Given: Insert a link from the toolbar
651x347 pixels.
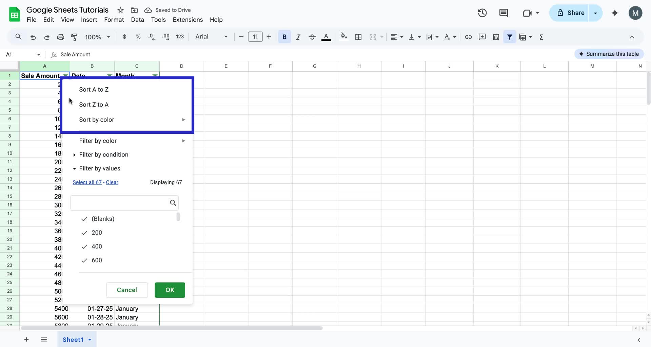Looking at the screenshot, I should [x=468, y=37].
